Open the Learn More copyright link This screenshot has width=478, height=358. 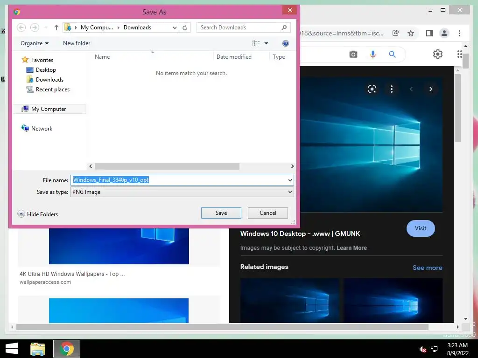coord(351,248)
